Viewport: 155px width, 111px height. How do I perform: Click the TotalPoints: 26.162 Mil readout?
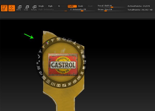[140, 10]
